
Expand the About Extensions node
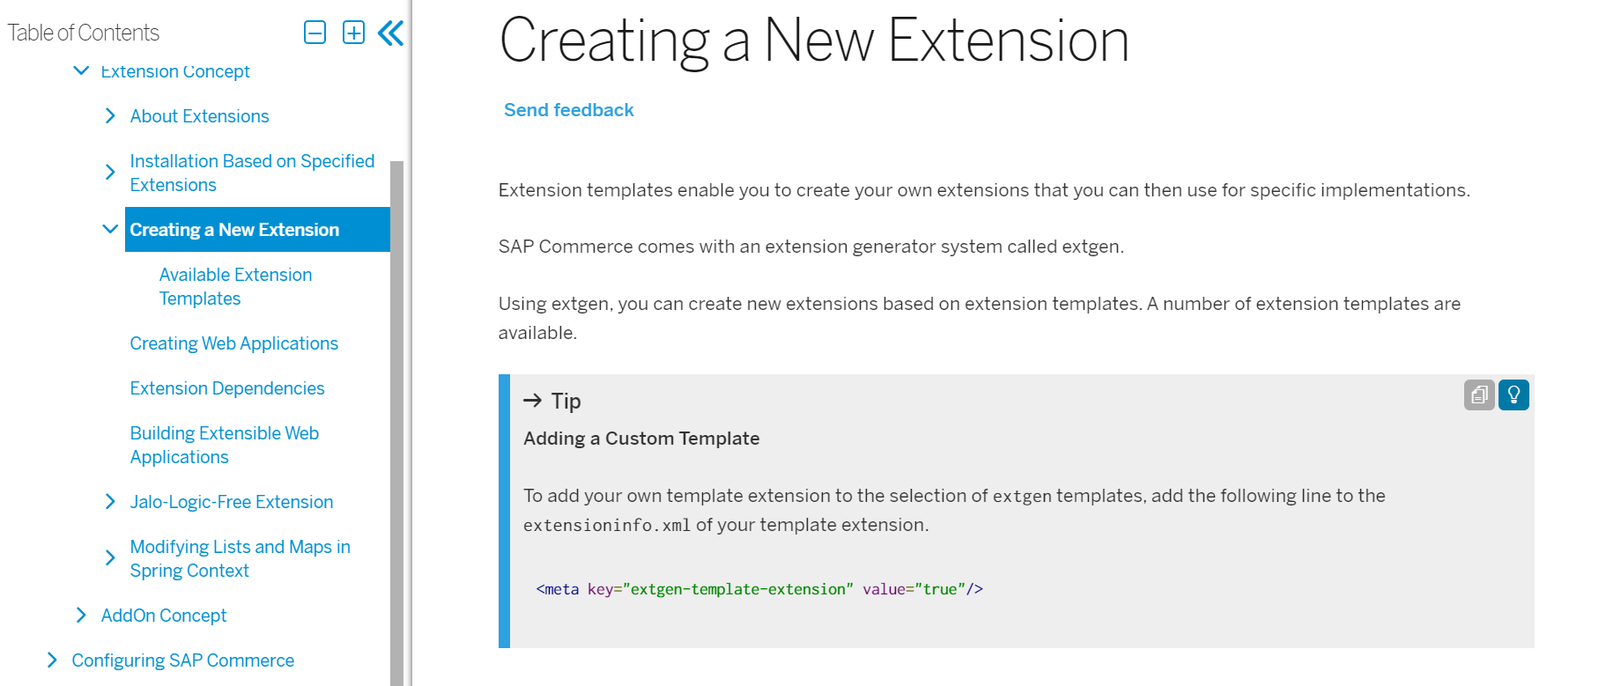point(110,116)
